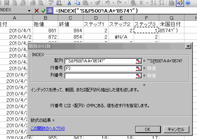Select the Format Painter brush icon
The height and width of the screenshot is (139, 197).
[97, 3]
